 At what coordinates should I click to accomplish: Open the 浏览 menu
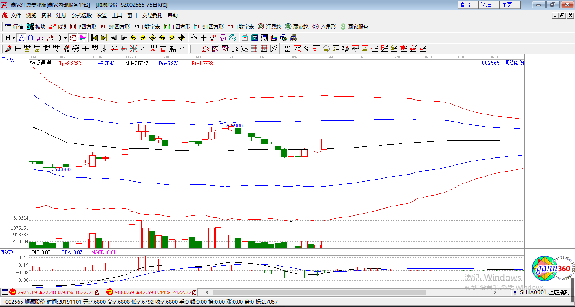tap(31, 16)
